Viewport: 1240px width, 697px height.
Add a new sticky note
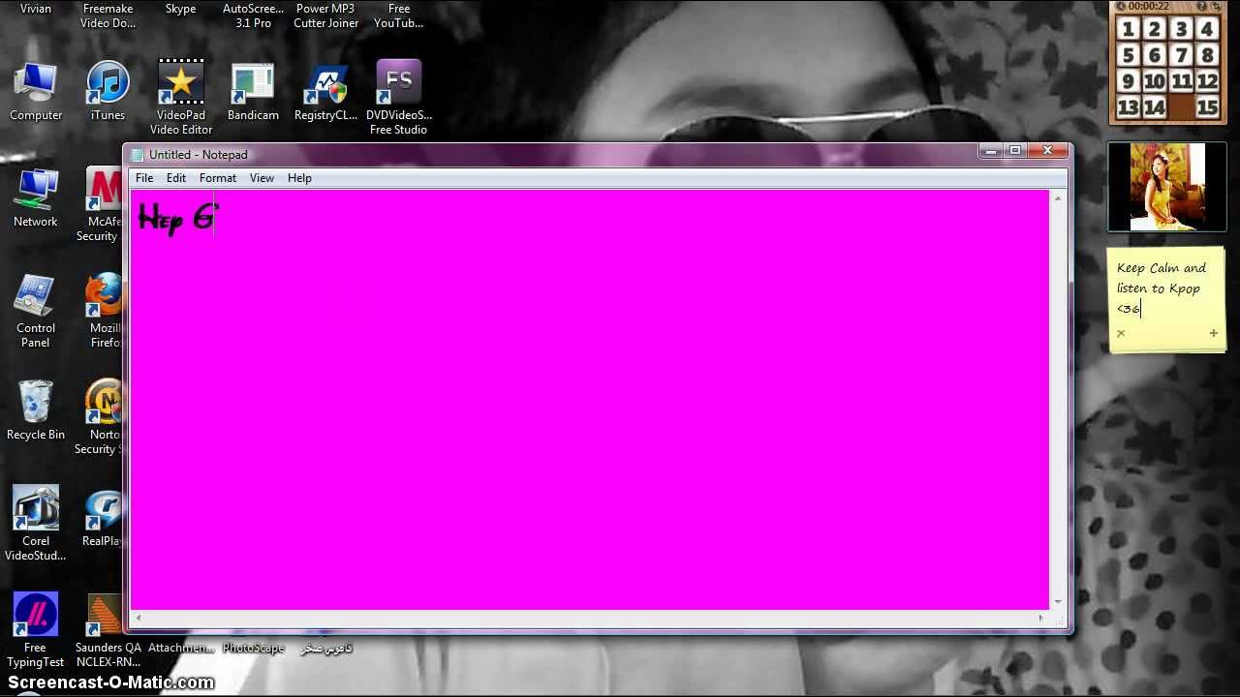point(1213,334)
